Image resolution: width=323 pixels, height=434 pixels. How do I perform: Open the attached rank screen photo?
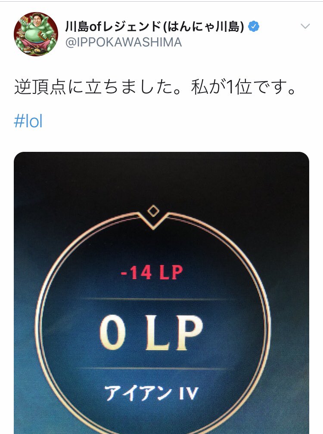(161, 293)
